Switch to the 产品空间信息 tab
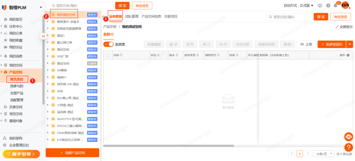The height and width of the screenshot is (161, 355). [x=151, y=17]
